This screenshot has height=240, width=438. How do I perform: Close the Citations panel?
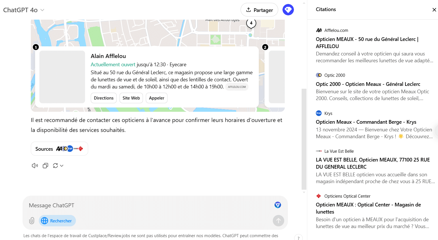[x=434, y=9]
